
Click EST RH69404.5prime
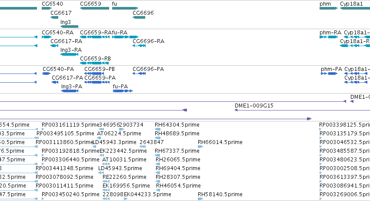[178, 168]
